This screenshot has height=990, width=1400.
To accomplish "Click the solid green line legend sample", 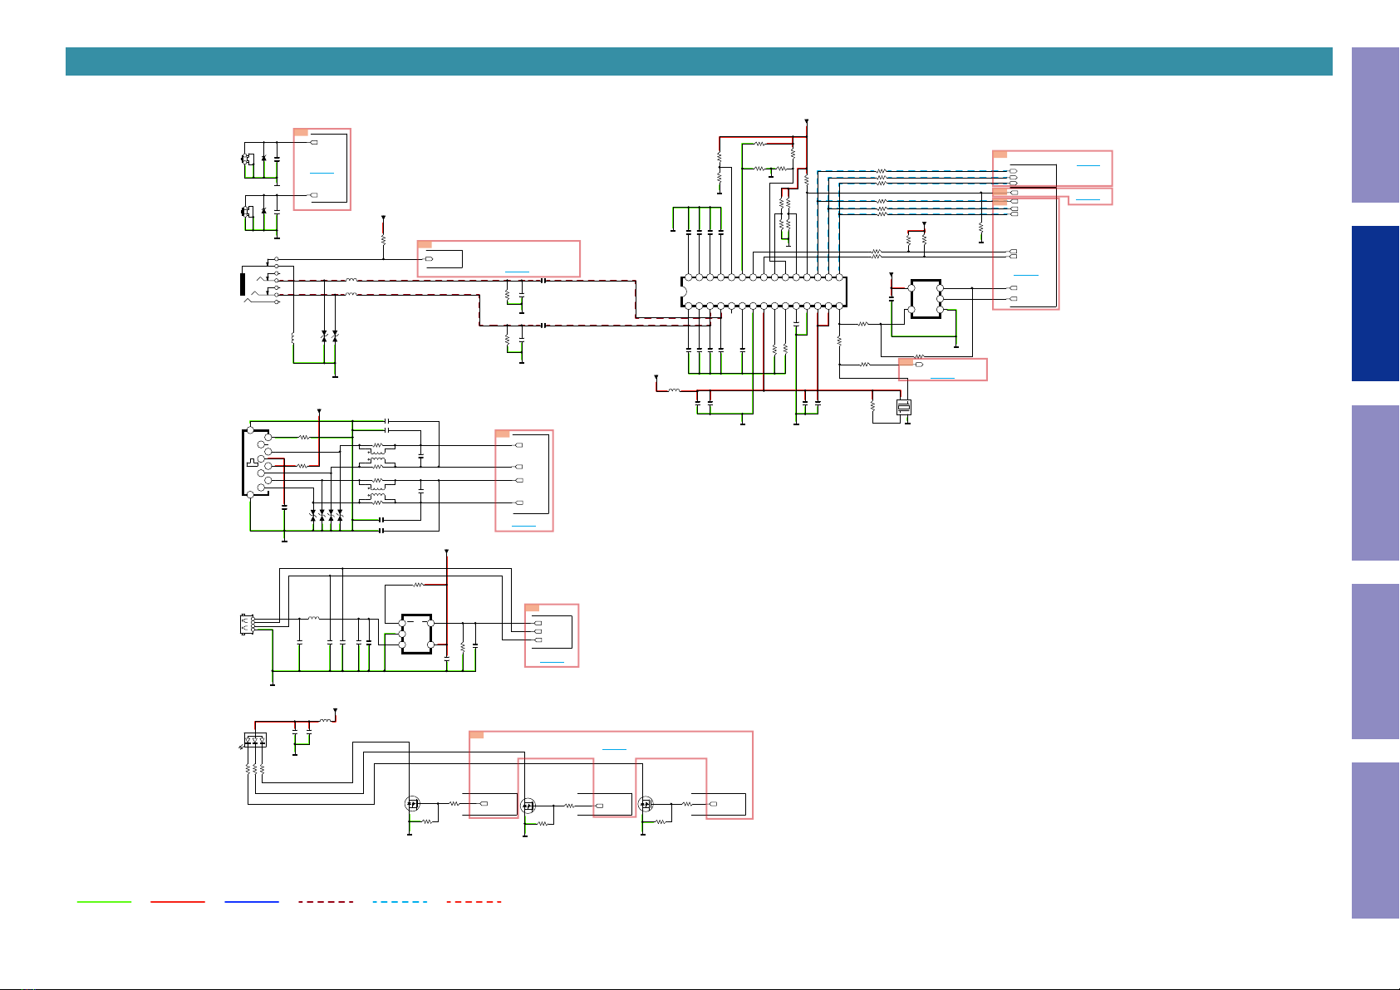I will pos(104,901).
